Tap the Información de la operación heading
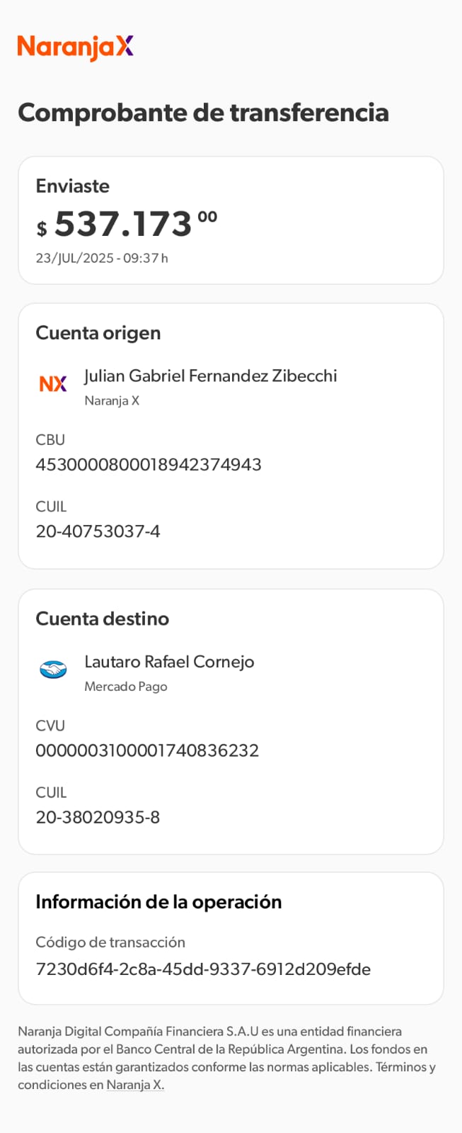 pyautogui.click(x=158, y=902)
